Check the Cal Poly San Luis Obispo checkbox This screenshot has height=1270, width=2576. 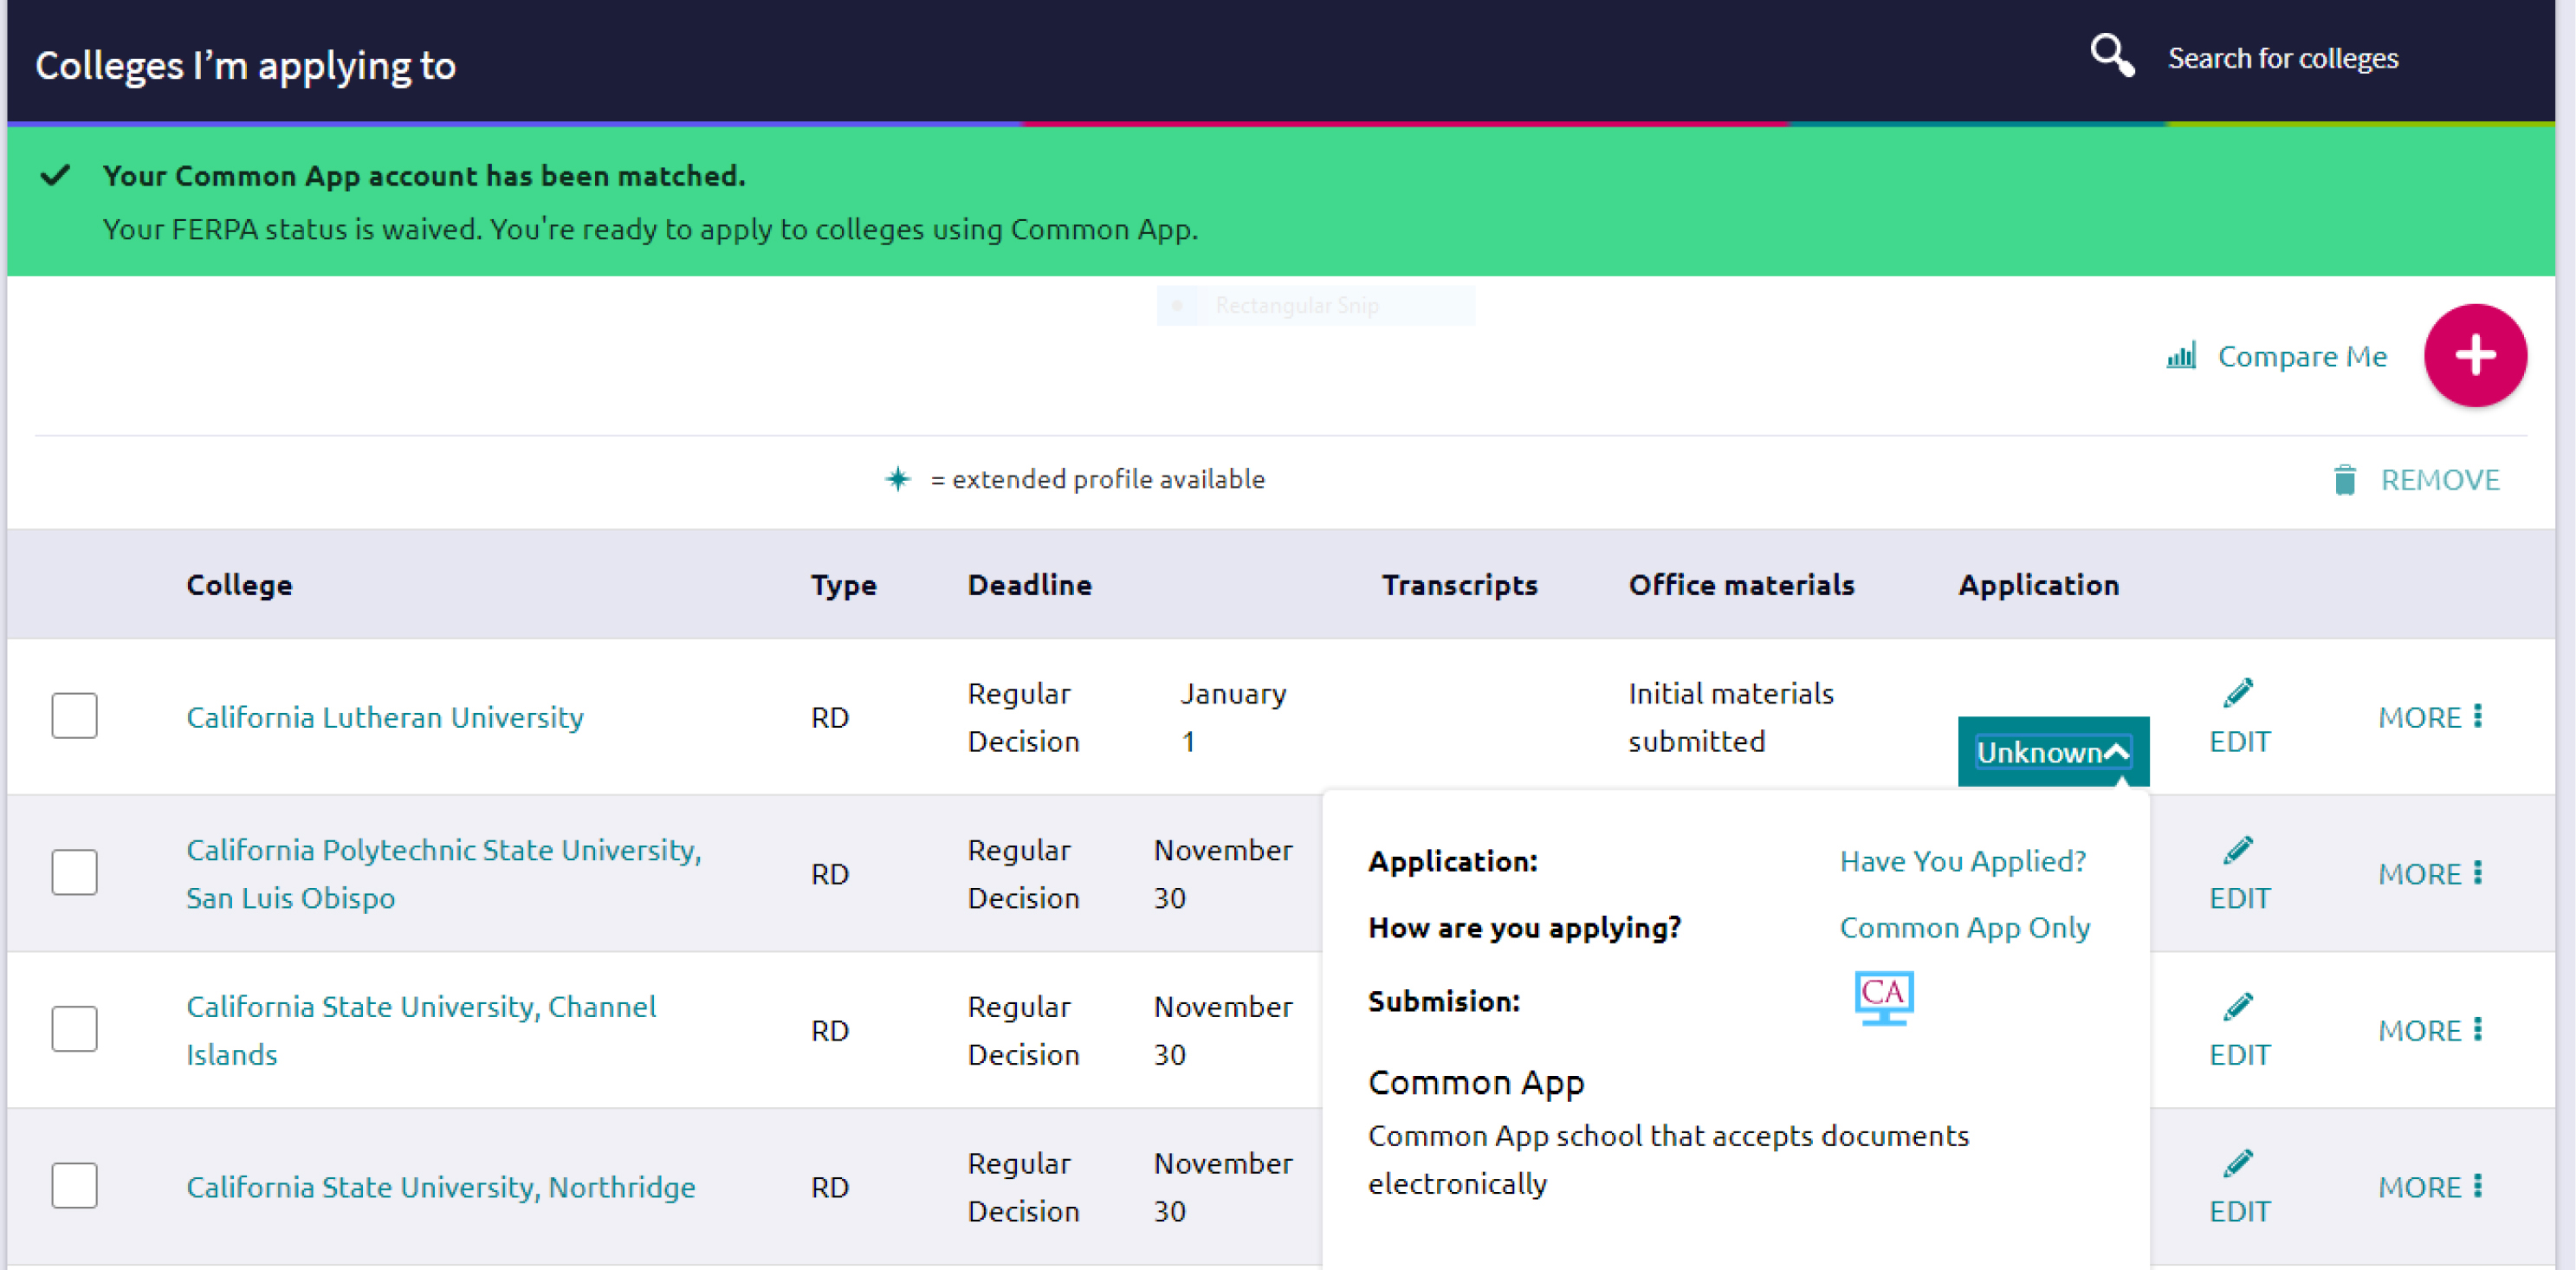point(74,872)
